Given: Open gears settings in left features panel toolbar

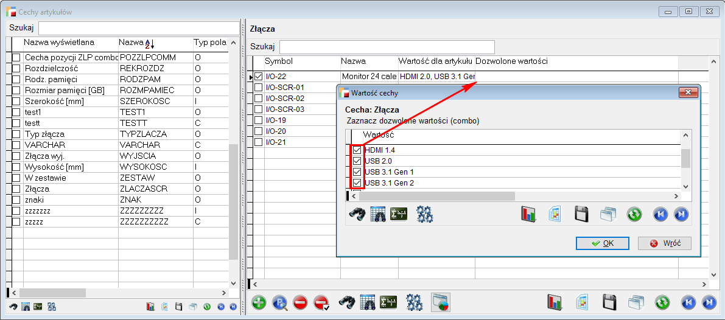Looking at the screenshot, I should (52, 306).
